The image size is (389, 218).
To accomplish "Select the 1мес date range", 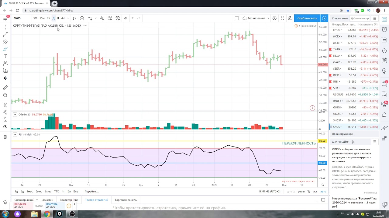I will 29,191.
